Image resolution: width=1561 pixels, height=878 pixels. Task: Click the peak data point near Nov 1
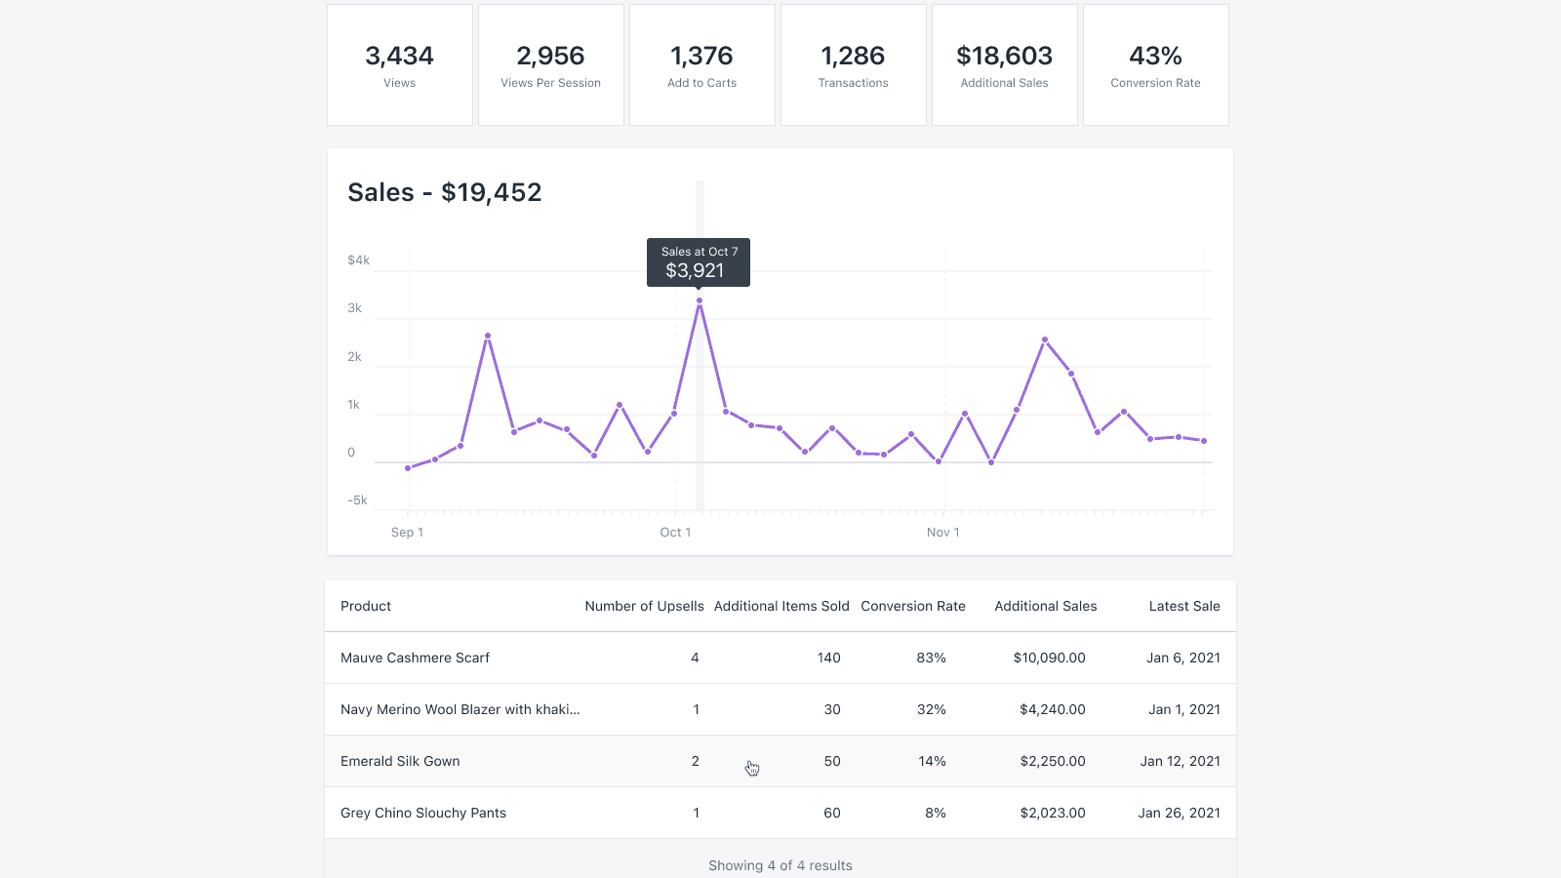click(x=1044, y=339)
